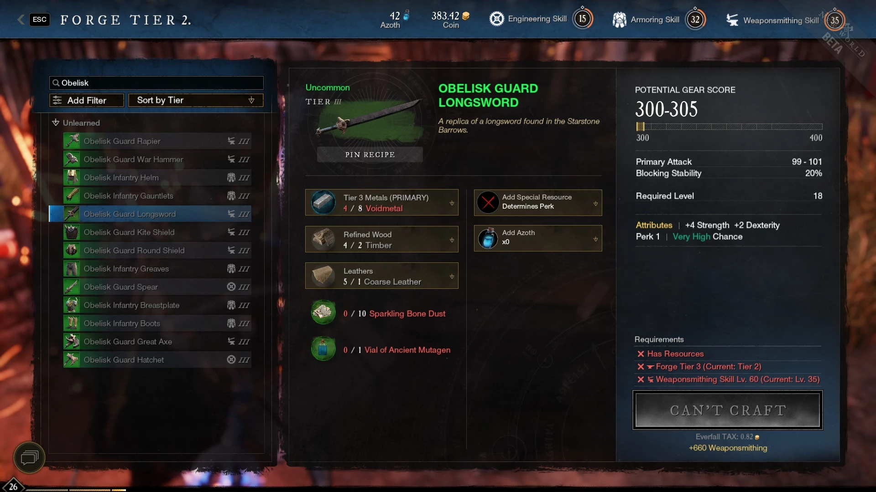876x492 pixels.
Task: Click the Obelisk search field
Action: [x=156, y=83]
